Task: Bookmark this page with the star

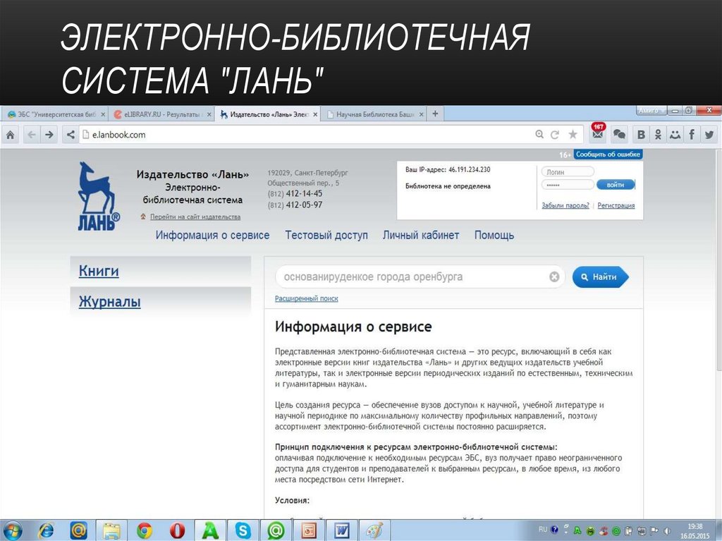Action: [573, 134]
